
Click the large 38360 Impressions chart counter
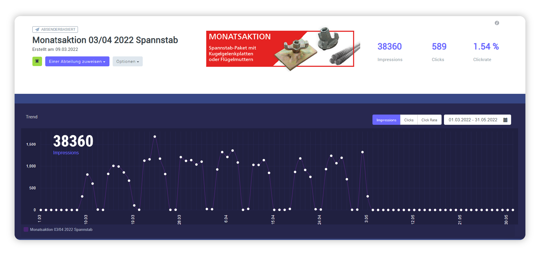coord(73,141)
